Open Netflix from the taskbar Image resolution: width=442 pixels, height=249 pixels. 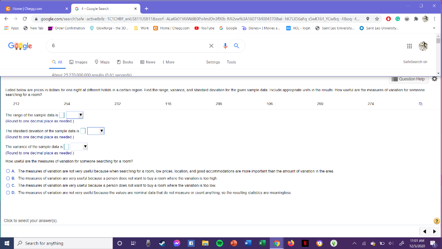pyautogui.click(x=305, y=243)
